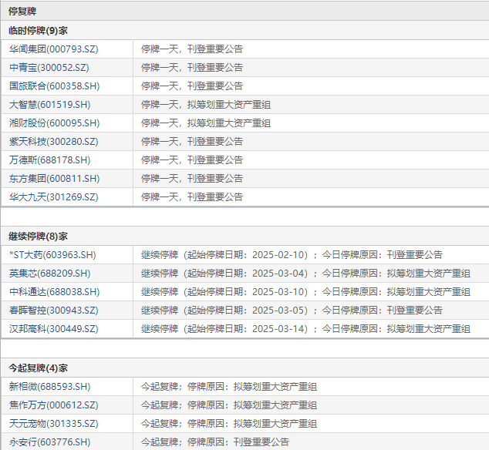Open 大智慧(601519.SH) stock link

(x=49, y=104)
